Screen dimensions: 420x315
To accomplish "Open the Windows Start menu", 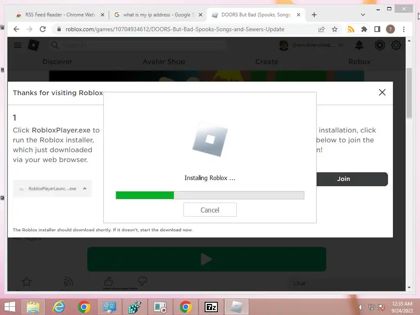I will tap(10, 307).
